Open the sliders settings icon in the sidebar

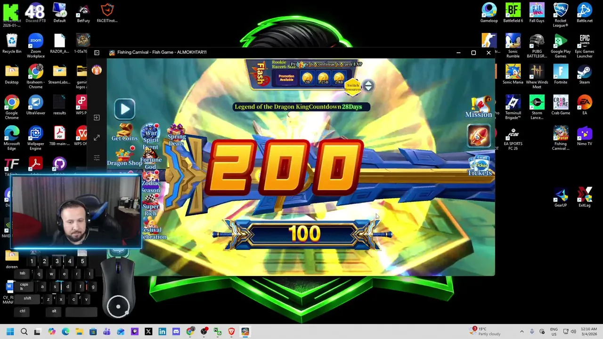pyautogui.click(x=97, y=158)
